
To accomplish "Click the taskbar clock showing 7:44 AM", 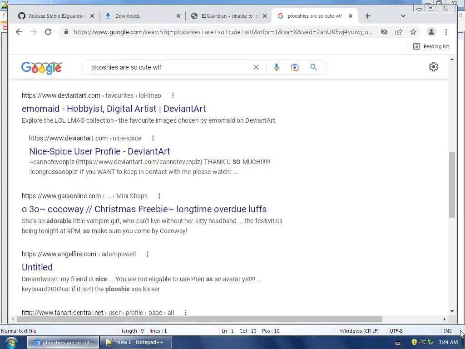I will point(448,342).
